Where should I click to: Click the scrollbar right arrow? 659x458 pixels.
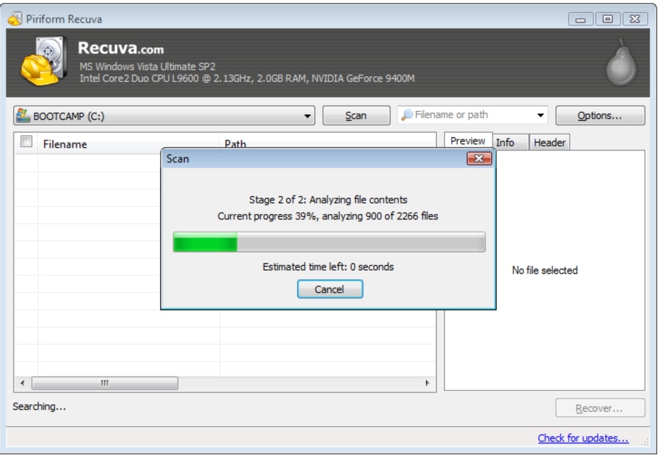point(427,383)
